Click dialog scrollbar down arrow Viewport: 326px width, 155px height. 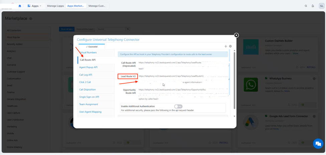click(x=234, y=116)
